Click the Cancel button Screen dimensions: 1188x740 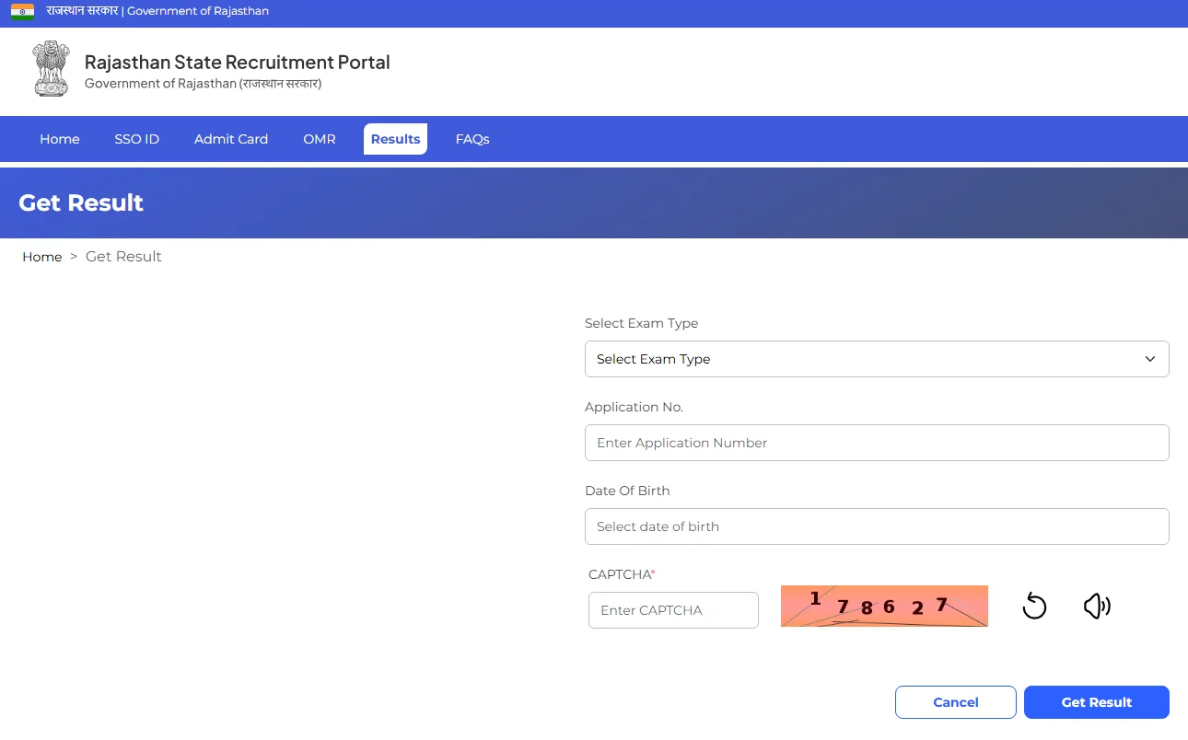956,702
